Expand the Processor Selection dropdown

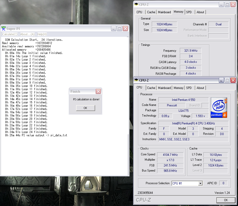click(x=200, y=183)
